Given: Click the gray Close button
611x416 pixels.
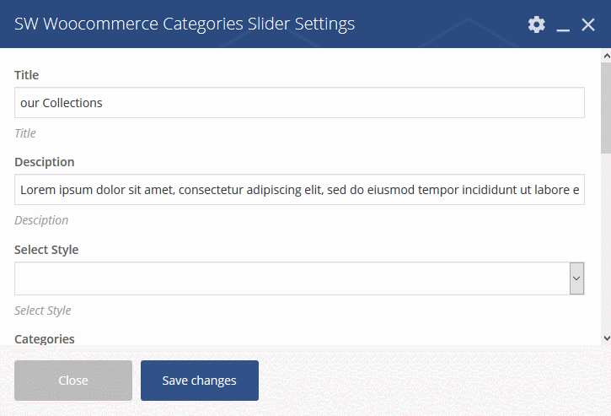Looking at the screenshot, I should [73, 381].
